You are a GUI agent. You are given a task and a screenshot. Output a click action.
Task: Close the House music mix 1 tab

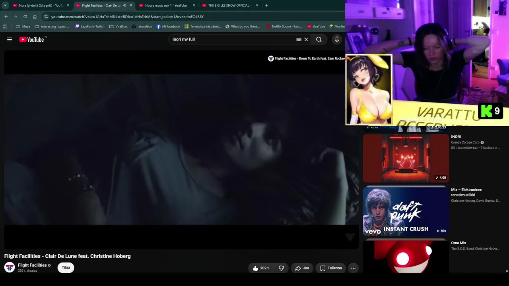point(194,6)
